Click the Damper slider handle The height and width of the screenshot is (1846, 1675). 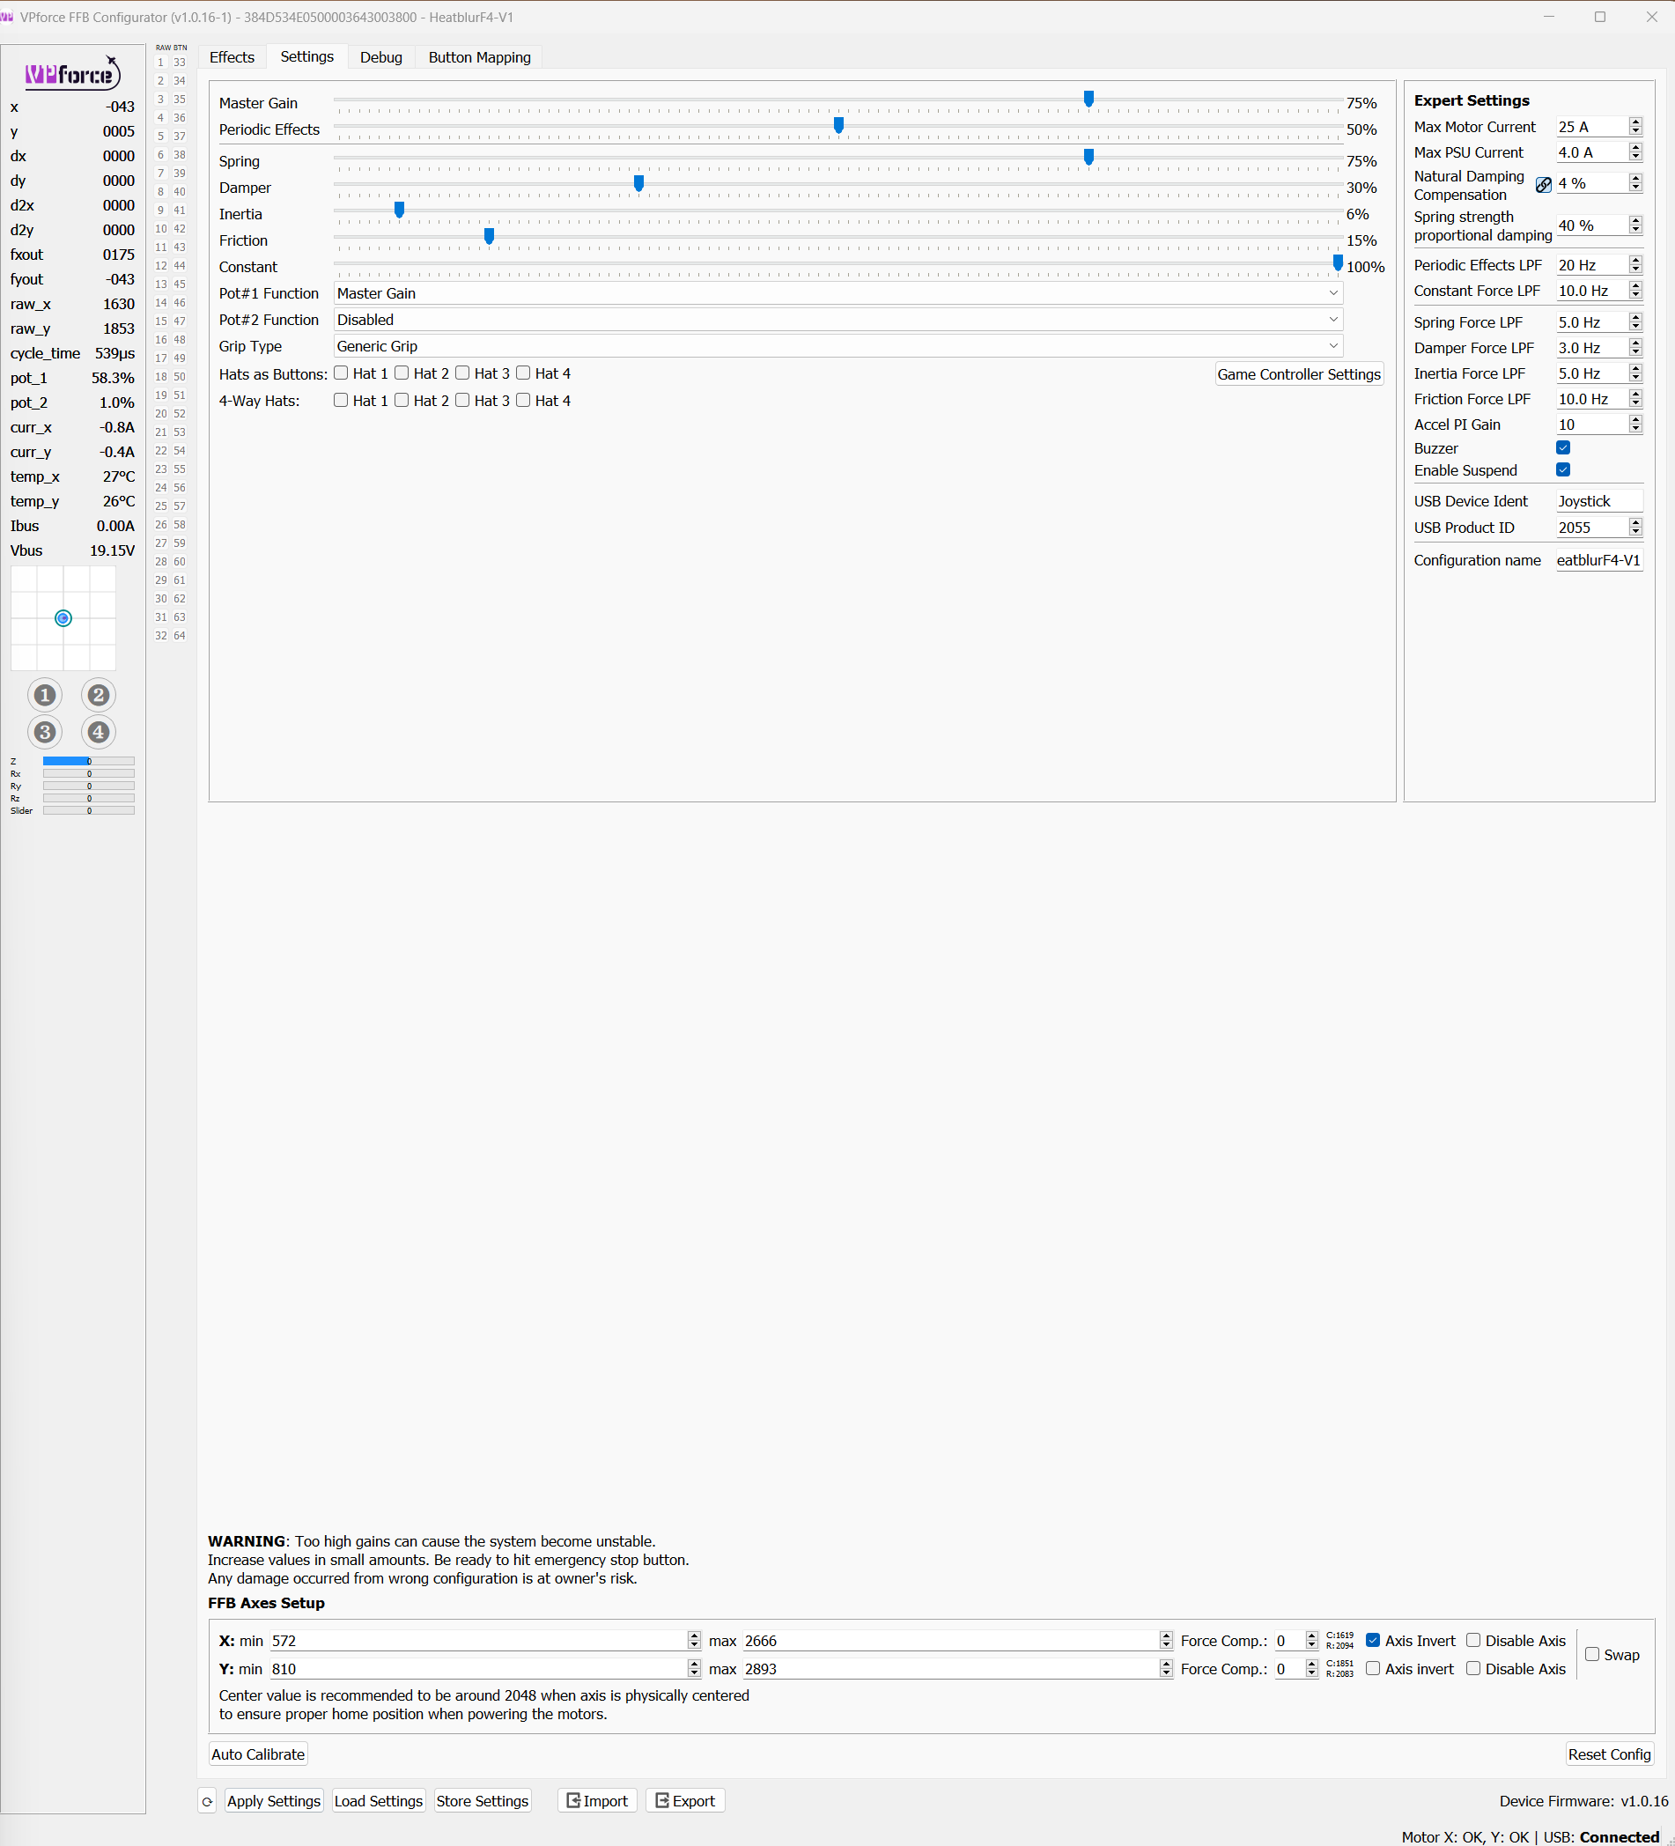click(x=638, y=183)
